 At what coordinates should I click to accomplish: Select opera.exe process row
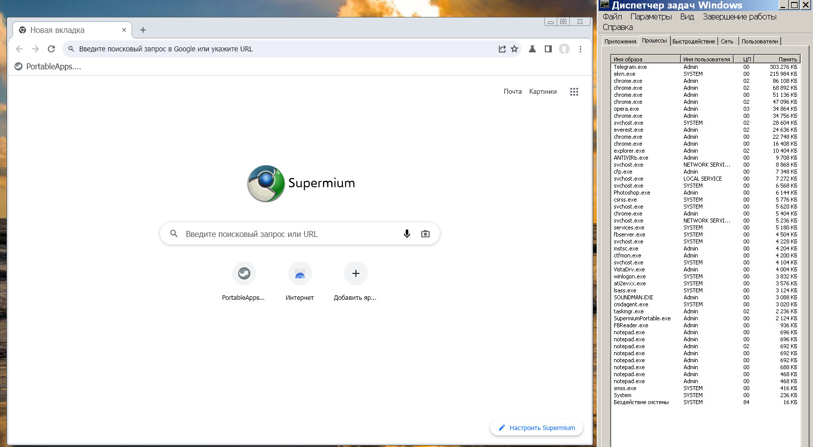pos(705,109)
